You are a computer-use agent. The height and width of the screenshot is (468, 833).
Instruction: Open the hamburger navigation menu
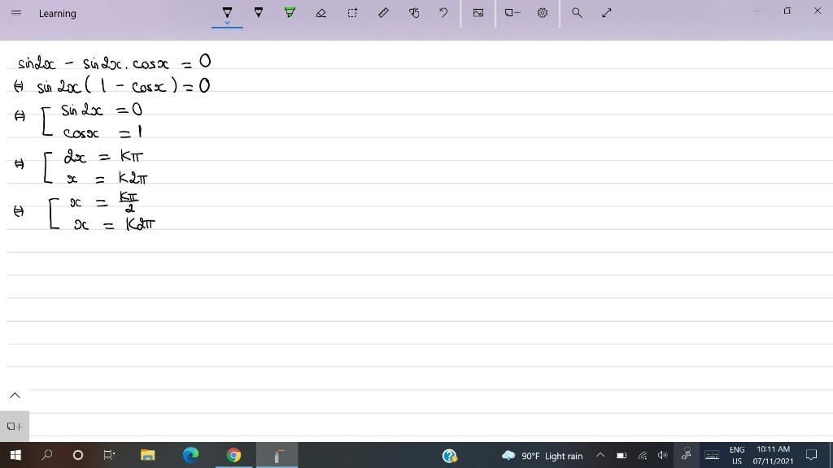pos(16,13)
